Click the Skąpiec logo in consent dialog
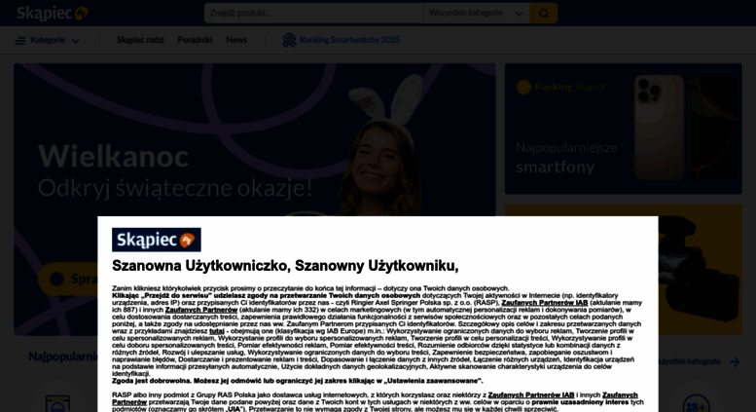 157,240
